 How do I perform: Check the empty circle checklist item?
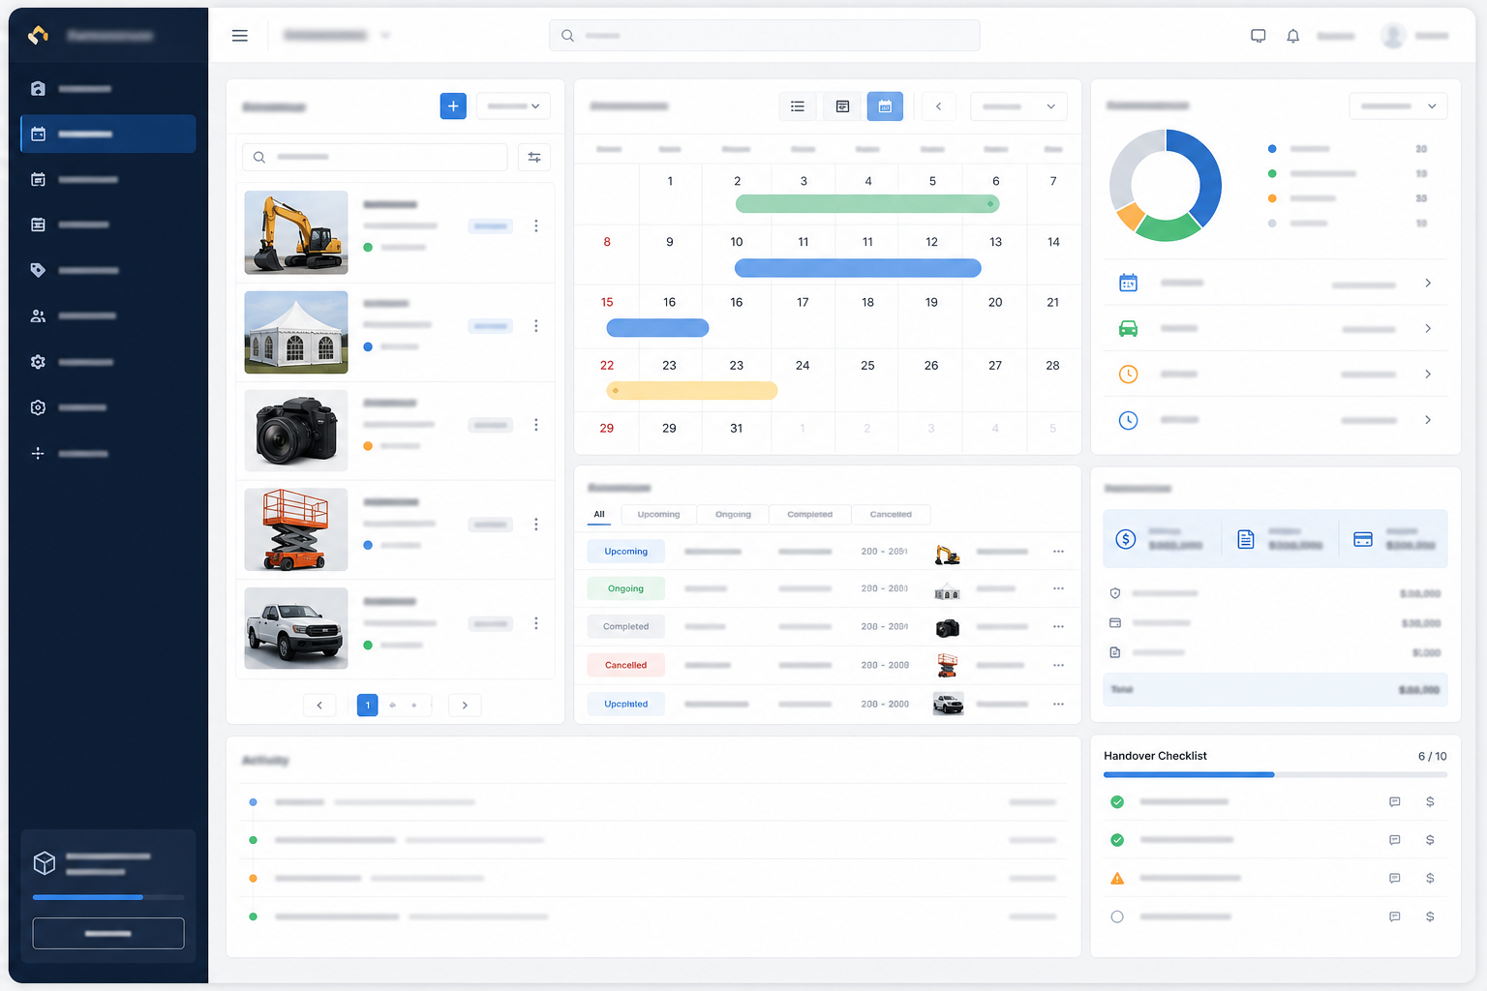point(1117,916)
